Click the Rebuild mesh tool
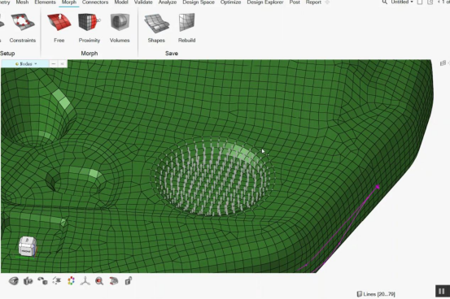Screen dimensions: 450x299 click(187, 28)
